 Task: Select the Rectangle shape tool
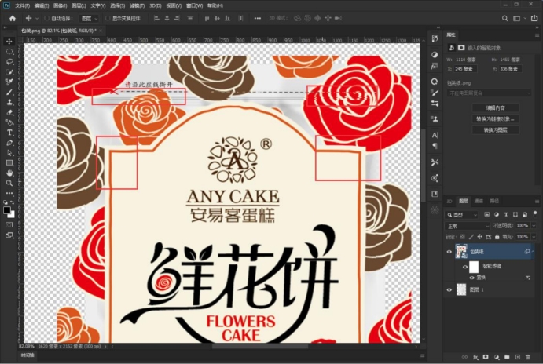coord(9,163)
